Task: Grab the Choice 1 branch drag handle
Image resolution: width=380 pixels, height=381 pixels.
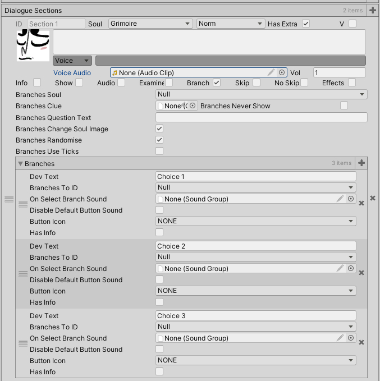Action: 23,204
